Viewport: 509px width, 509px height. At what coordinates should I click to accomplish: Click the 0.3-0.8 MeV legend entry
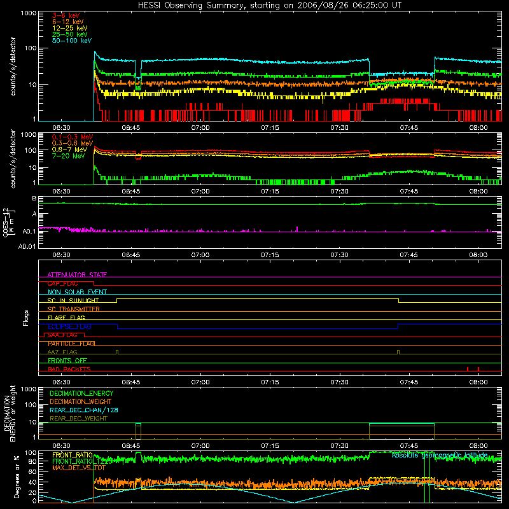pyautogui.click(x=73, y=143)
